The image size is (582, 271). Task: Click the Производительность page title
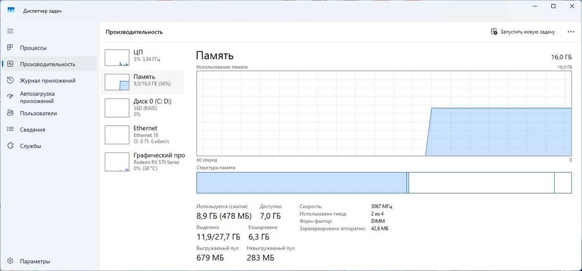click(x=134, y=32)
